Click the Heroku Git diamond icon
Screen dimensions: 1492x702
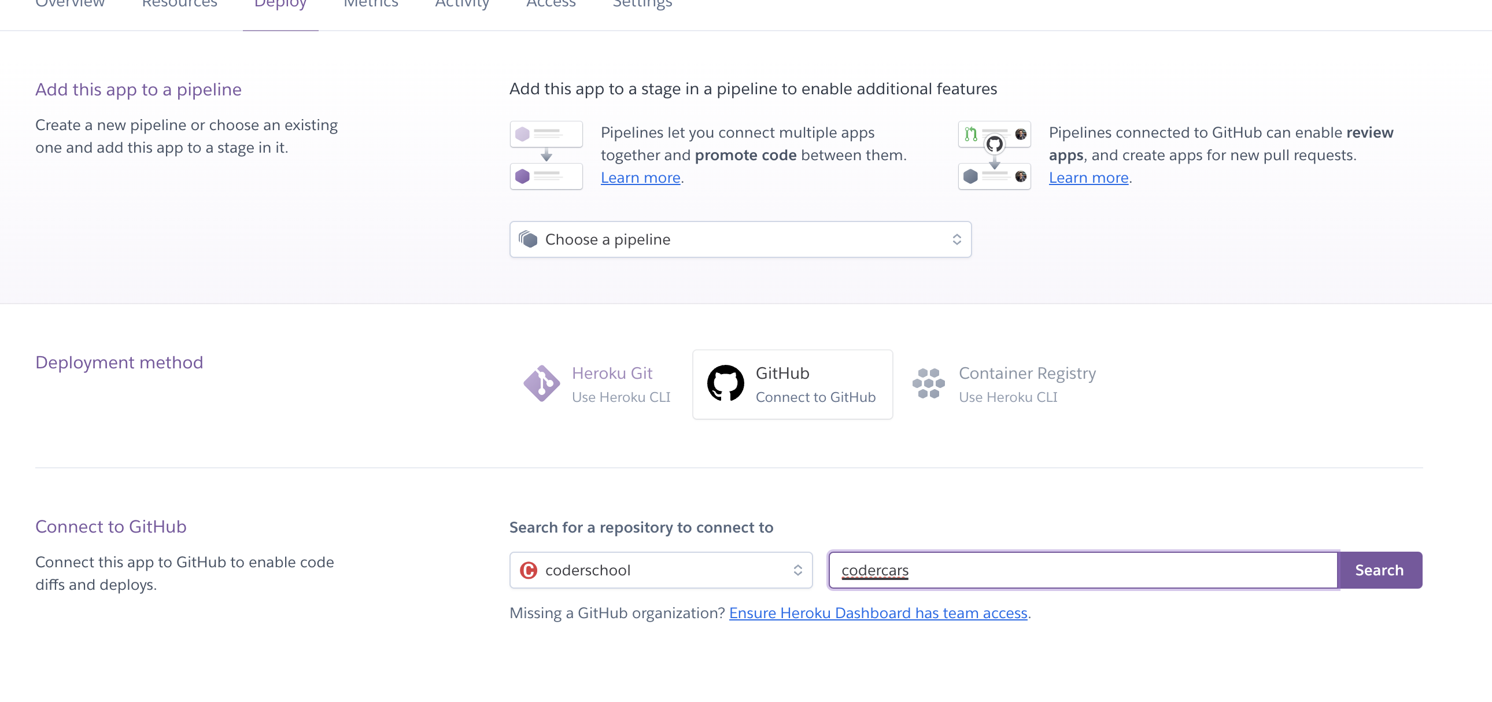click(541, 383)
